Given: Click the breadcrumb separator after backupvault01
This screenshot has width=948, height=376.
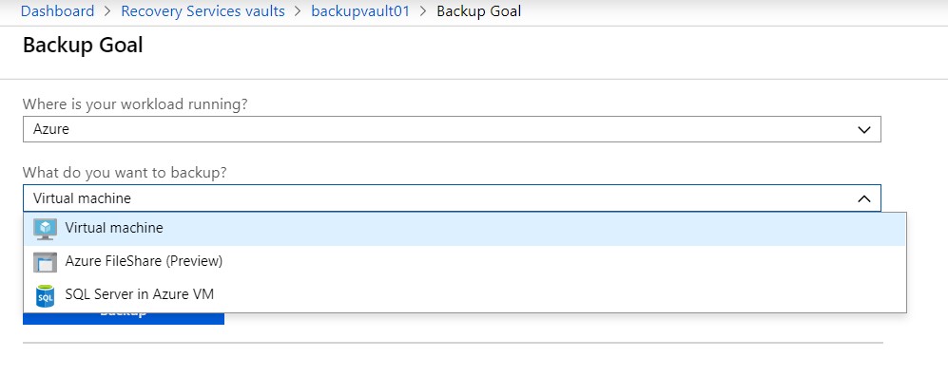Looking at the screenshot, I should (x=423, y=11).
